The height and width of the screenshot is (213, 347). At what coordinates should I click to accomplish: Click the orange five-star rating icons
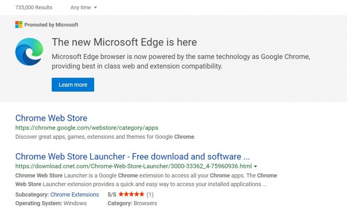[x=131, y=194]
